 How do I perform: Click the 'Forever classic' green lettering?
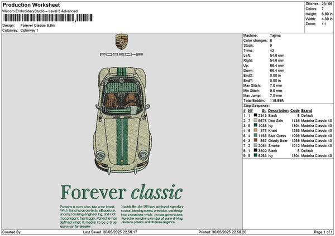[122, 193]
